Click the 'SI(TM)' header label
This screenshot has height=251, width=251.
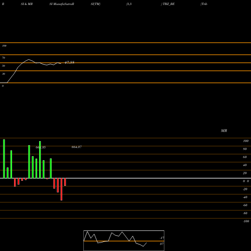[95, 4]
